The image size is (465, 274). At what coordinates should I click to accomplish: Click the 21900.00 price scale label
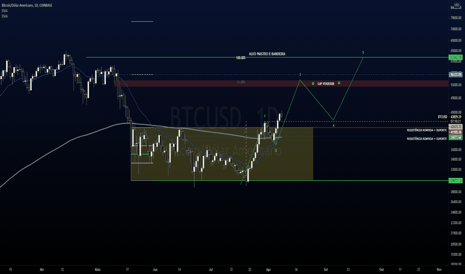tap(456, 234)
